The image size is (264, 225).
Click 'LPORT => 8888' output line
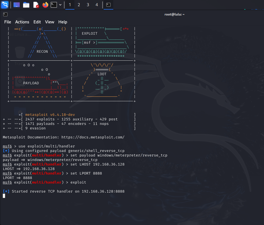[17, 178]
